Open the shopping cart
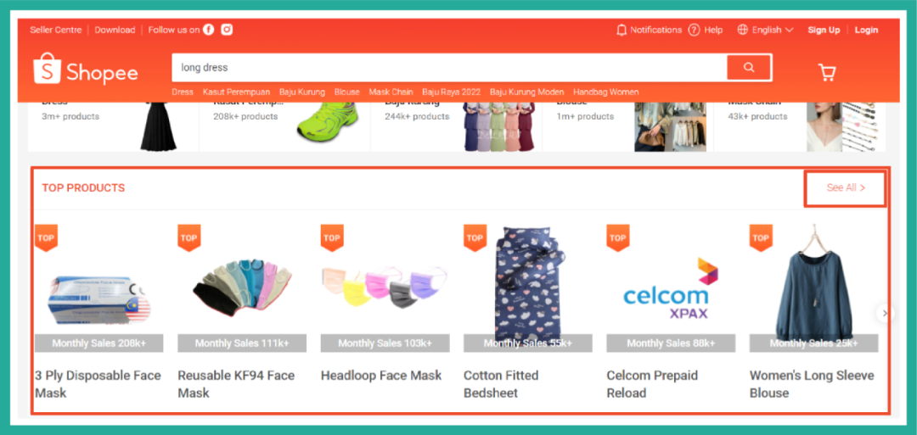 [827, 72]
